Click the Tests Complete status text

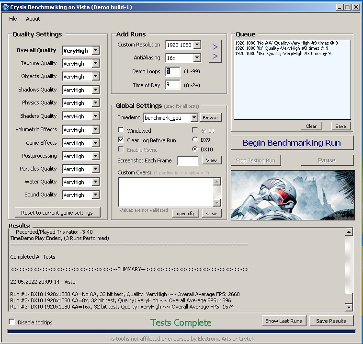(181, 322)
